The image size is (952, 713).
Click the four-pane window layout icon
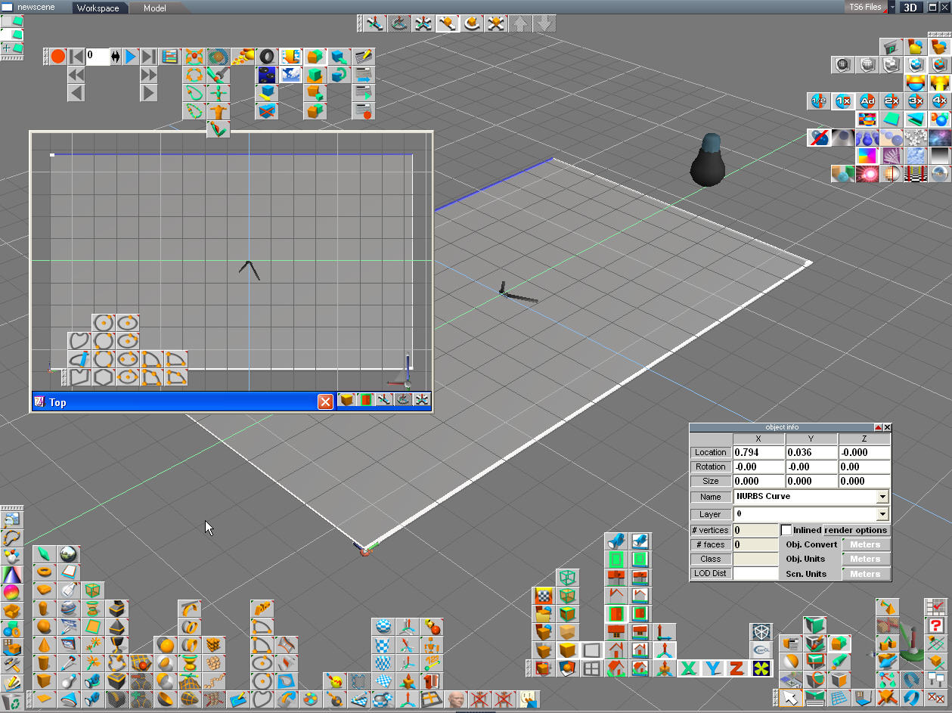click(591, 668)
